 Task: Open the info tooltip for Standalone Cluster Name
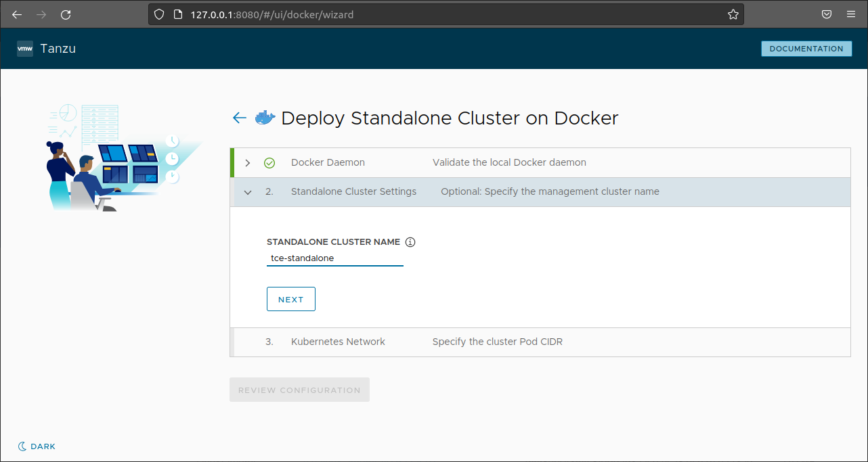tap(410, 242)
